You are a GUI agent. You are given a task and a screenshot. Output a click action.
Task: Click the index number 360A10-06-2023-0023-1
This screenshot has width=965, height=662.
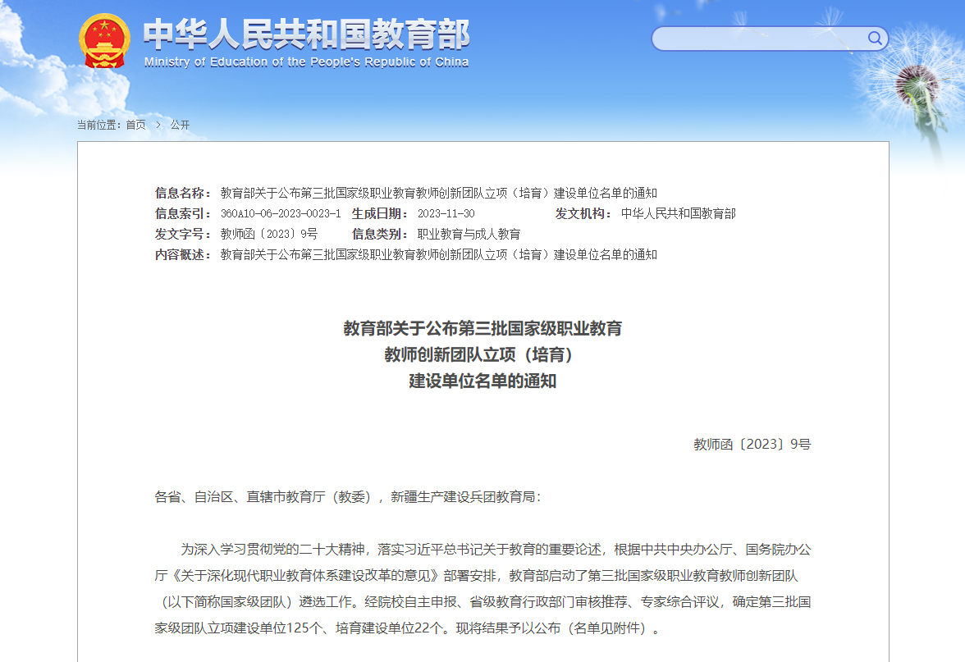coord(280,213)
